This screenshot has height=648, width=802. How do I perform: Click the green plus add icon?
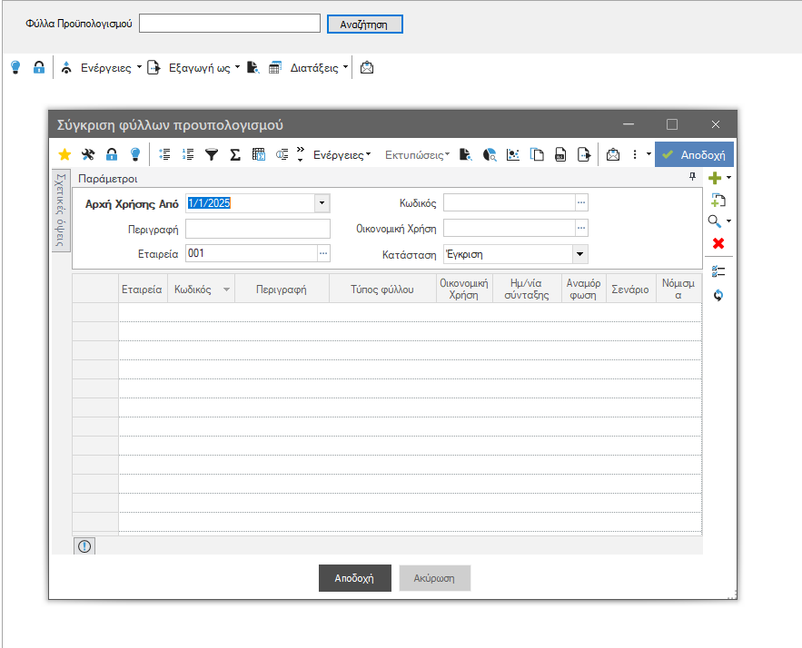[715, 178]
